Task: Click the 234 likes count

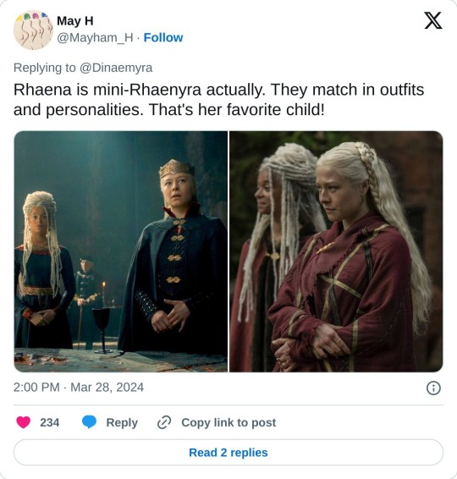Action: (49, 422)
